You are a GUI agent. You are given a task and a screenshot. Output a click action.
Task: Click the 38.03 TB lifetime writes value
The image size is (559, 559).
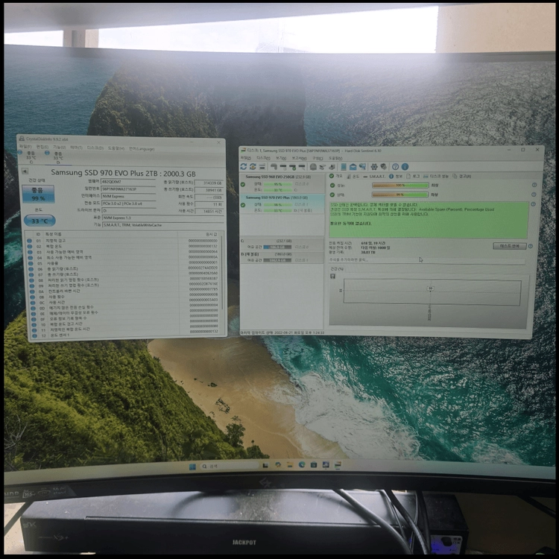(x=368, y=252)
